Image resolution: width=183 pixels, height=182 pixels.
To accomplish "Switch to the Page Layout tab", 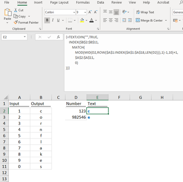I will [59, 2].
